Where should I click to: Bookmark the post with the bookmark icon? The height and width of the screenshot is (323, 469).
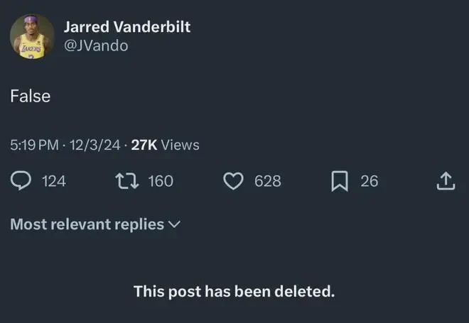coord(340,181)
